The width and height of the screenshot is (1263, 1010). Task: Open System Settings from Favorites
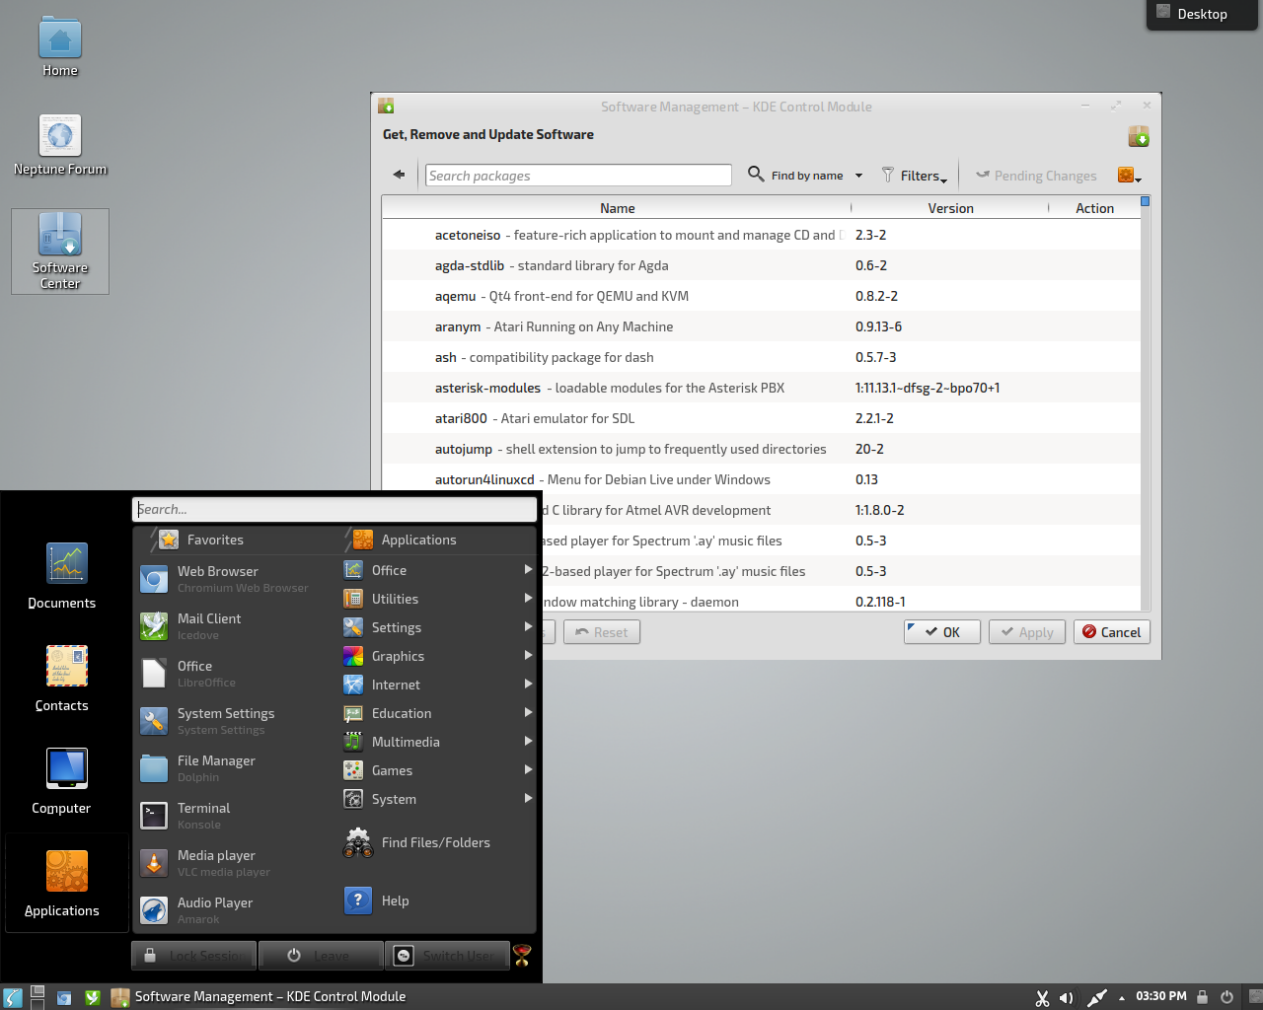pos(235,721)
